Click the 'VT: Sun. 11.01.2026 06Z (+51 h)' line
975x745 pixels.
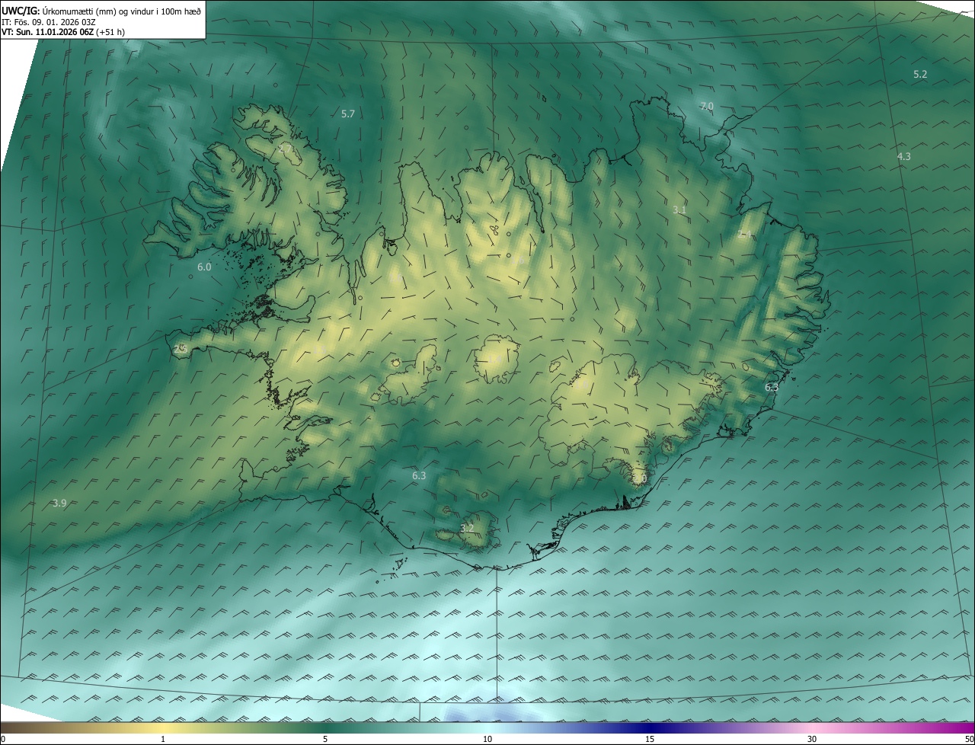point(63,33)
